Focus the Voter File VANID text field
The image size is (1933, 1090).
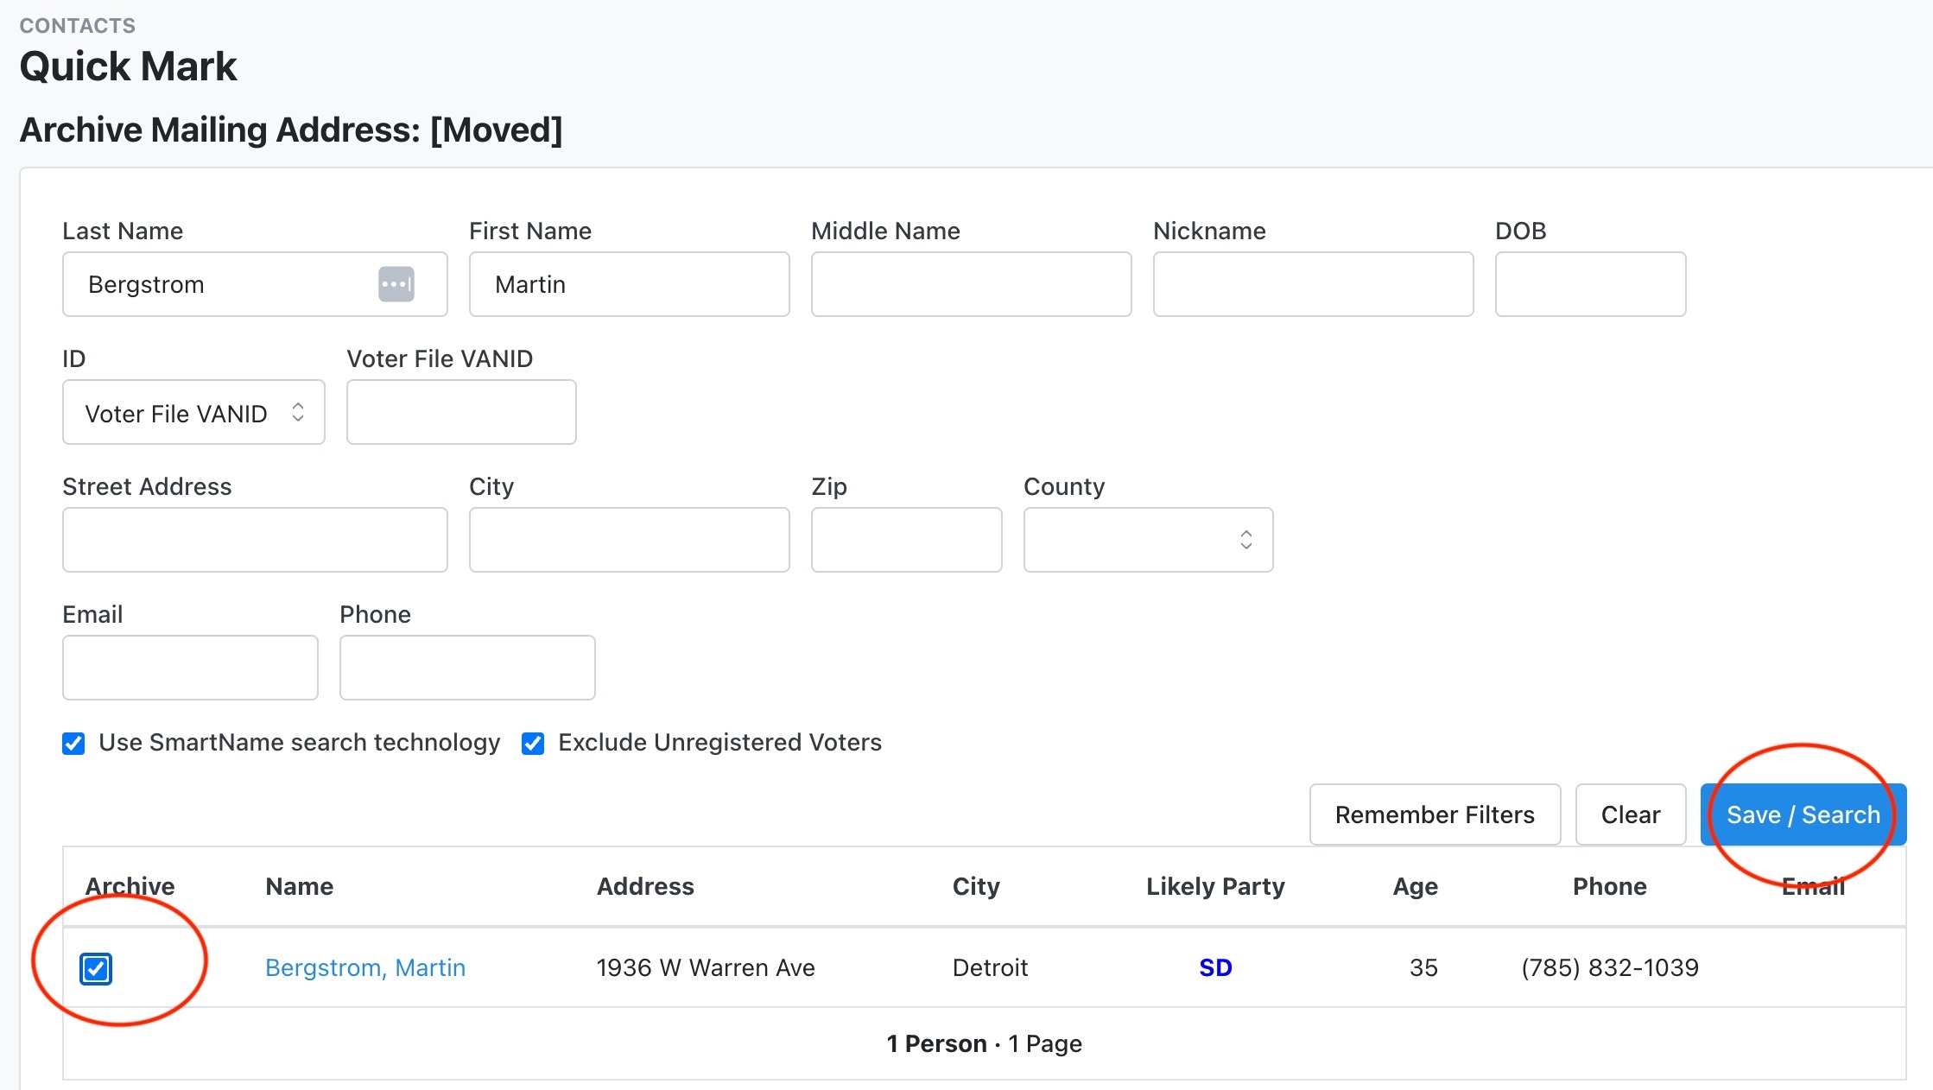(461, 413)
